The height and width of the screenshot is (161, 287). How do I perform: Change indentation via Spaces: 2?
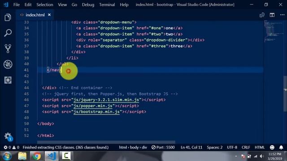(215, 147)
